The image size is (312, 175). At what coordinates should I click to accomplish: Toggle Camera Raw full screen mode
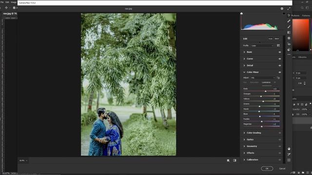coord(289,9)
